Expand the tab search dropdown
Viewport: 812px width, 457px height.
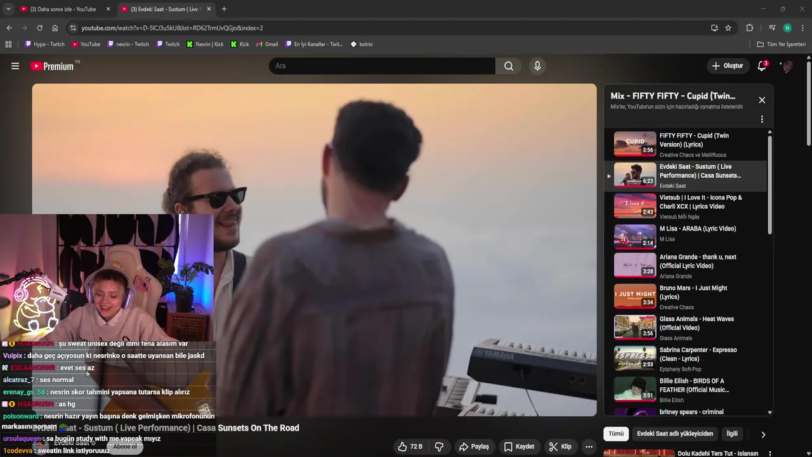pyautogui.click(x=8, y=9)
